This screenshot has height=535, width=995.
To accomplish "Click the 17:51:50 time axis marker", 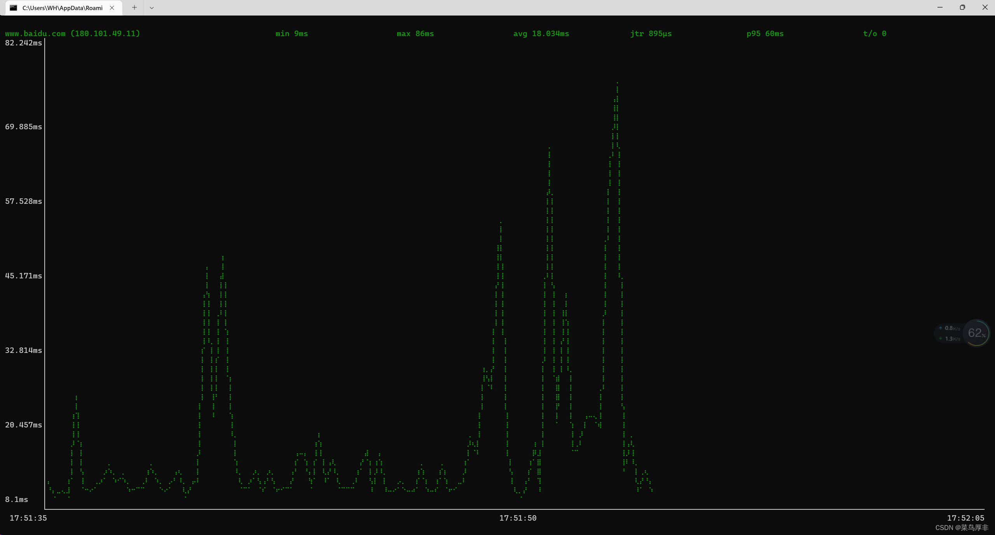I will pyautogui.click(x=518, y=518).
